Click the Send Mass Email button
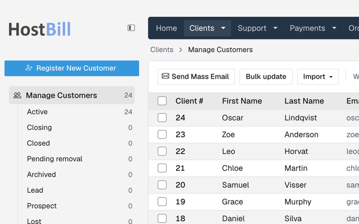The image size is (359, 224). coord(196,77)
